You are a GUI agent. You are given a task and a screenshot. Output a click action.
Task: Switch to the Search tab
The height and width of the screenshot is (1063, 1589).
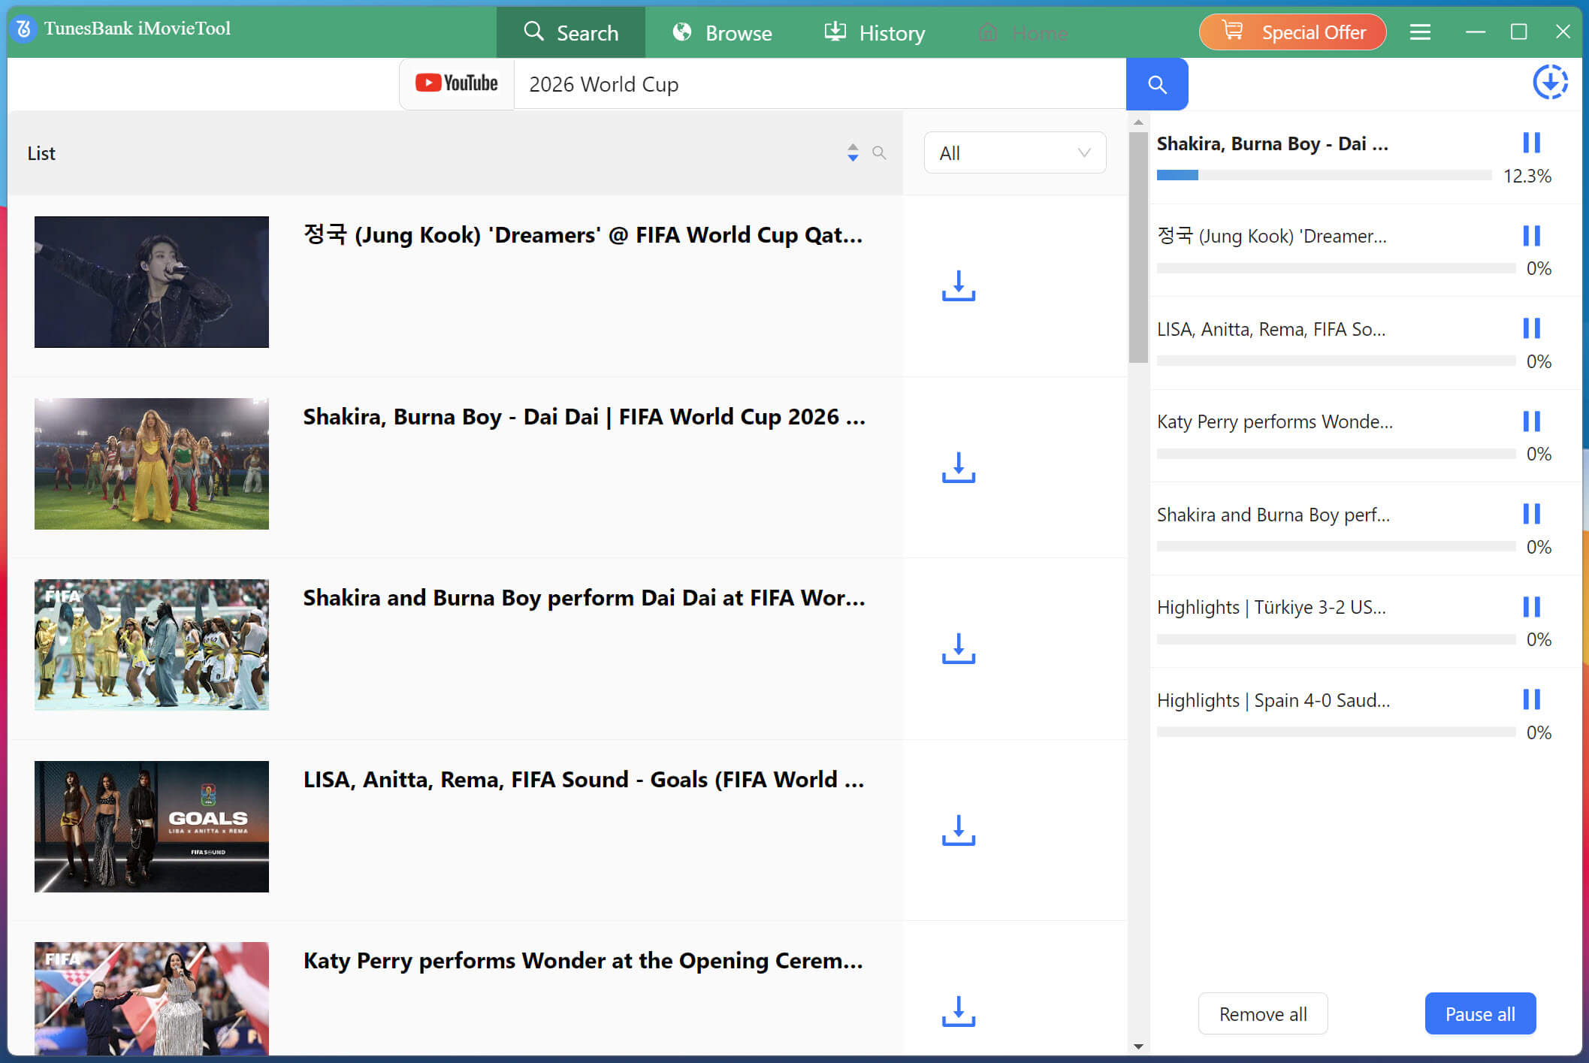point(571,32)
